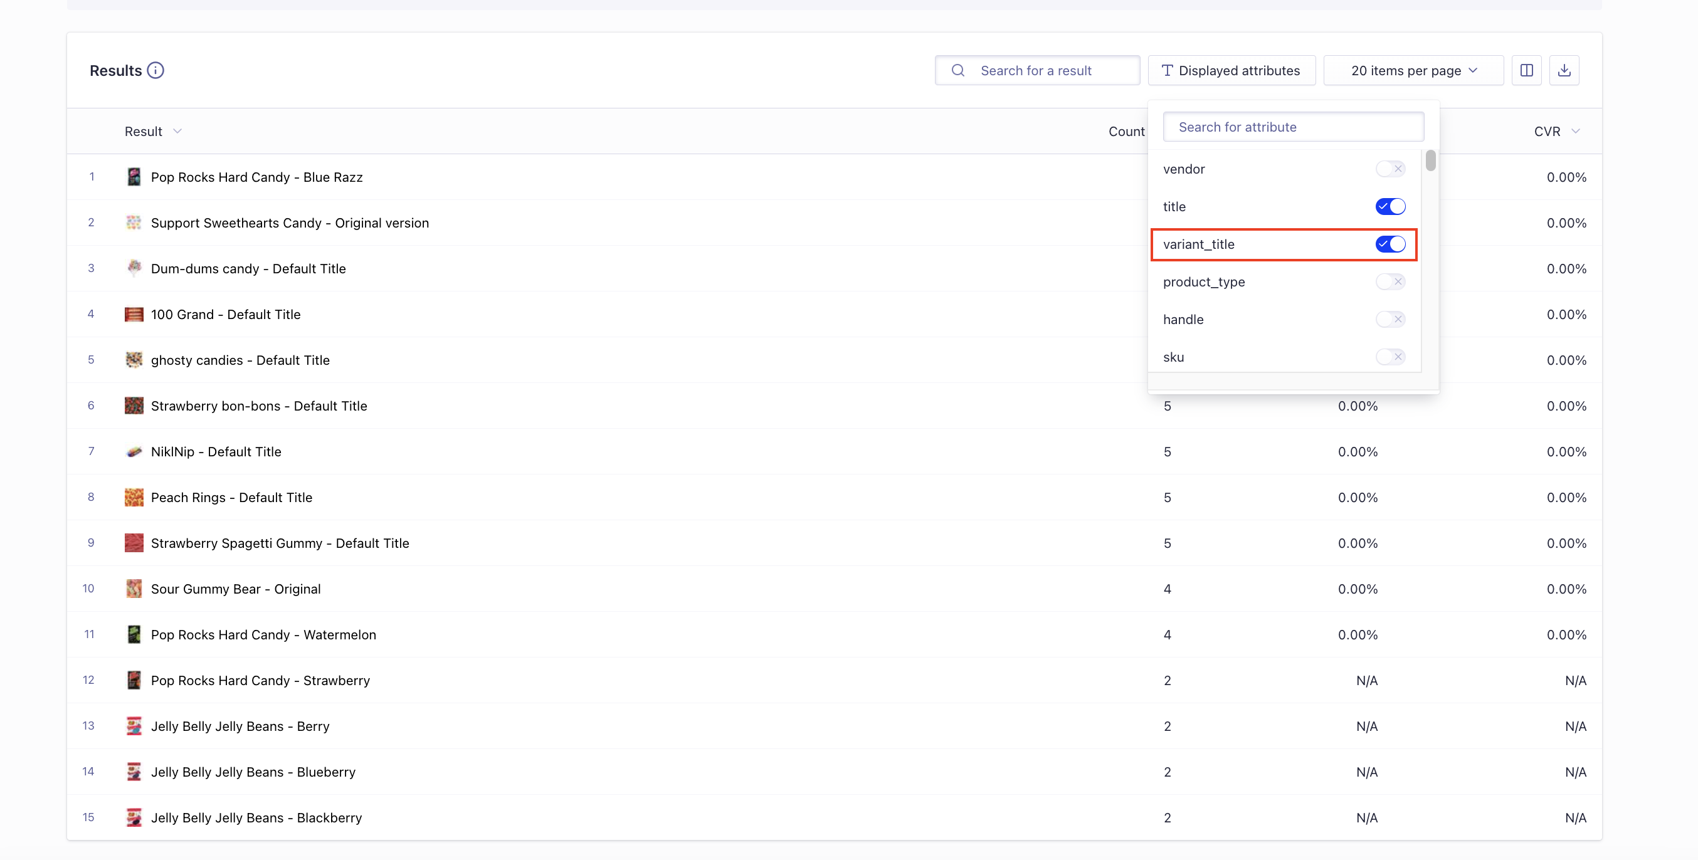The image size is (1698, 860).
Task: Click the Dum-dums candy thumbnail
Action: pos(134,269)
